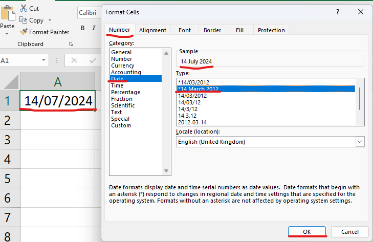Click the Paste label button
Image resolution: width=373 pixels, height=242 pixels.
pos(7,26)
